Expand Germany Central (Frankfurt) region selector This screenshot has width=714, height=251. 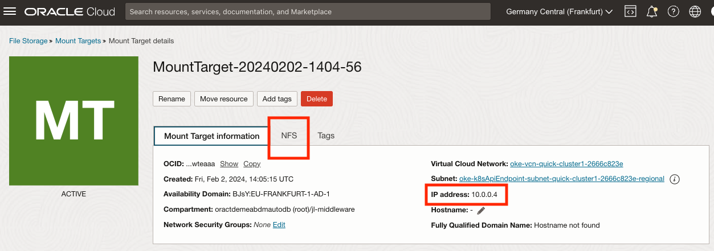point(559,11)
